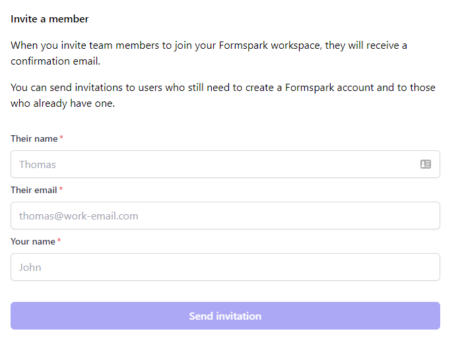Select the Their email input field
The height and width of the screenshot is (350, 462).
pyautogui.click(x=225, y=216)
